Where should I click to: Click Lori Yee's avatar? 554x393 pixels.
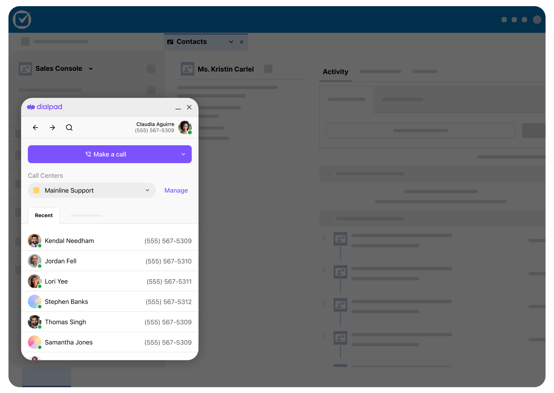(35, 281)
